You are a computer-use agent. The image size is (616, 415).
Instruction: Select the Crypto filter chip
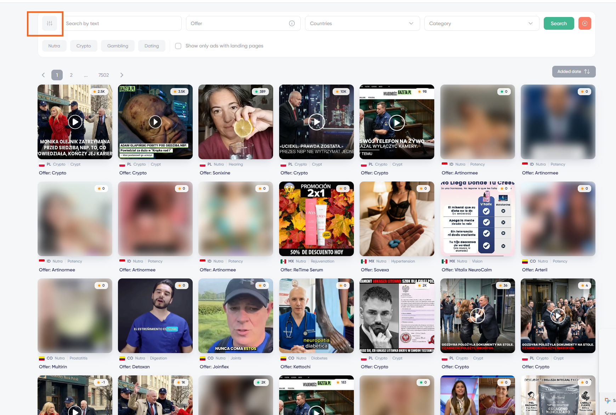click(x=84, y=46)
